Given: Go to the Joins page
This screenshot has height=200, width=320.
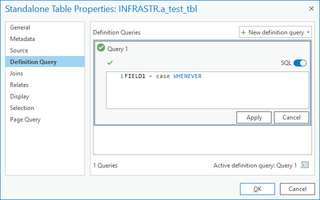Looking at the screenshot, I should 16,73.
